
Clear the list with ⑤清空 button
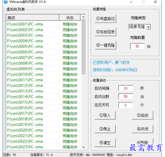click(x=105, y=143)
